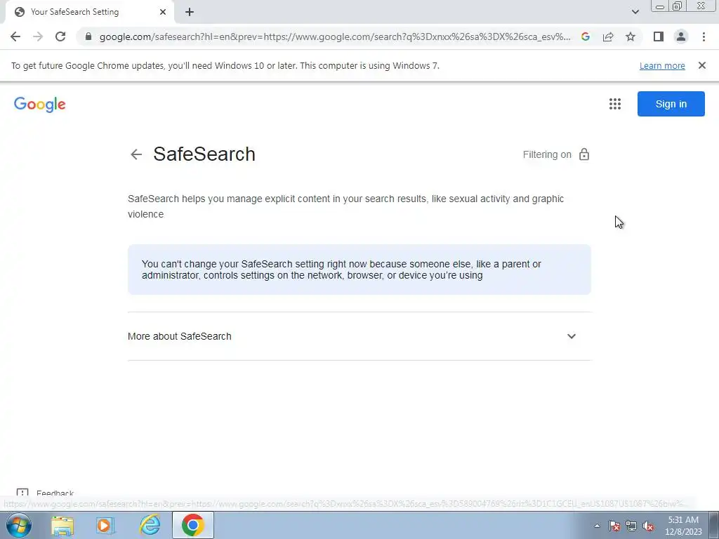Open the Learn more link
Screen dimensions: 719x539
click(662, 65)
